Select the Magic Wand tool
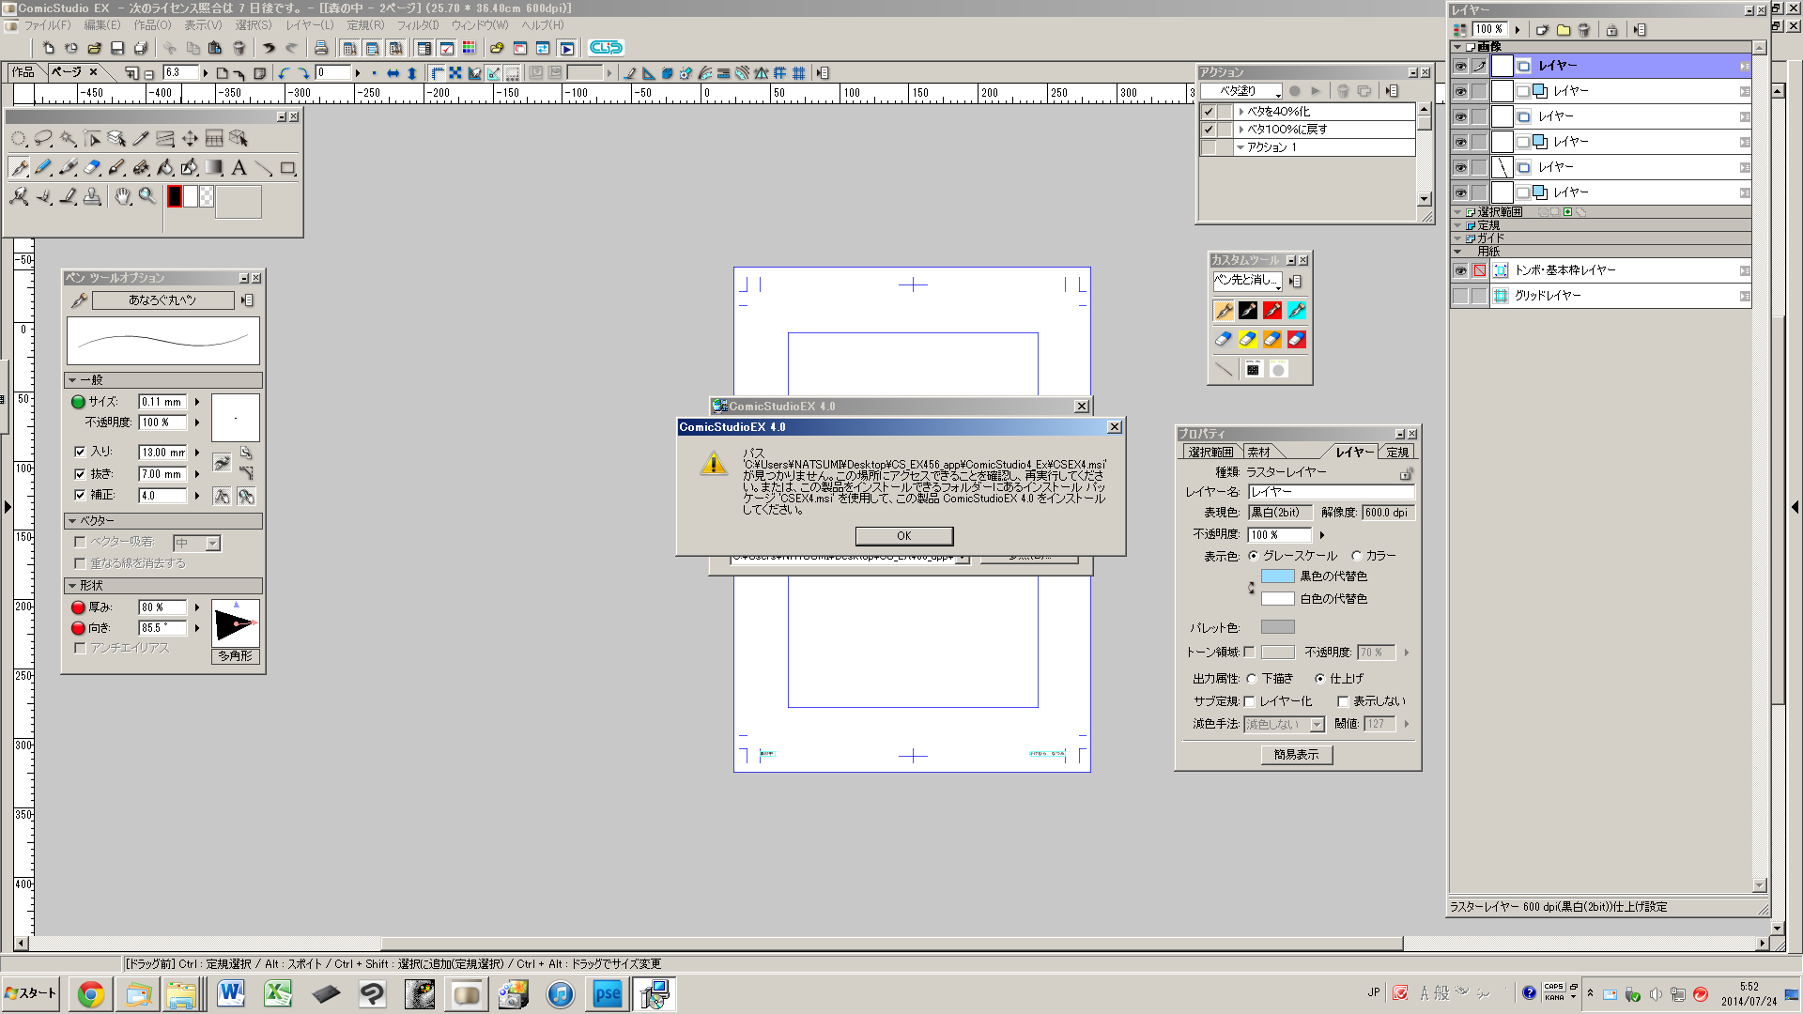Viewport: 1803px width, 1014px height. (68, 139)
